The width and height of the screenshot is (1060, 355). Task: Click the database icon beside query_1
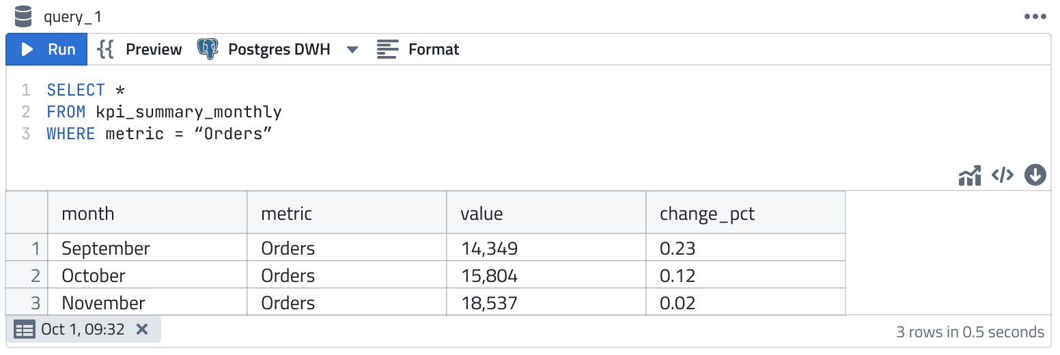point(23,16)
